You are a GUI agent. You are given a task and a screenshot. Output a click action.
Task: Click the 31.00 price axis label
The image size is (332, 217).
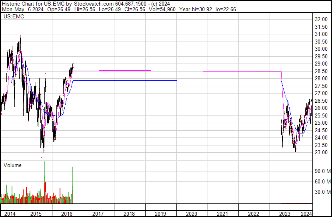tap(321, 34)
